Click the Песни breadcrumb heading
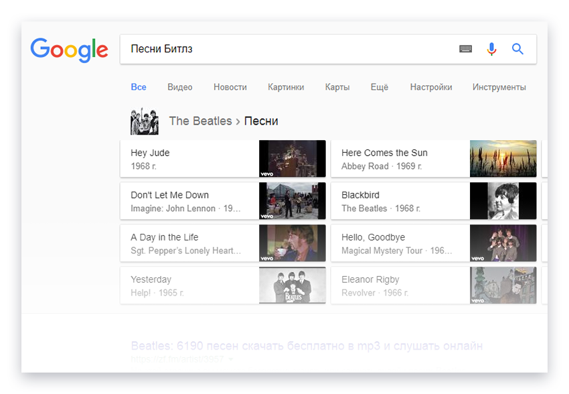 tap(261, 121)
